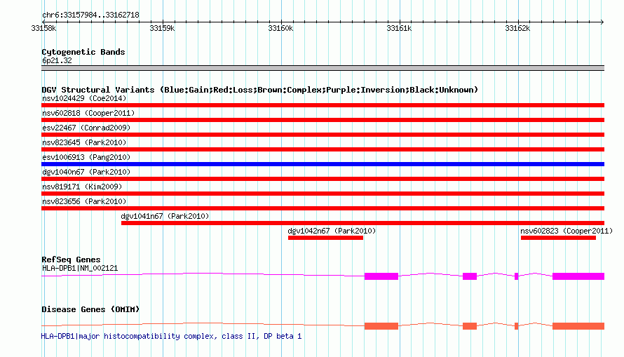Click the first orange OMIM exon block

[x=381, y=326]
